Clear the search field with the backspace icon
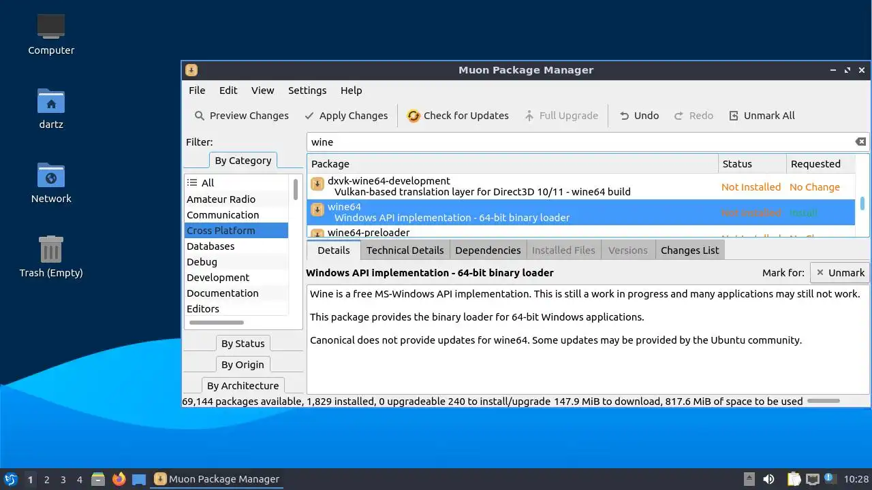The height and width of the screenshot is (490, 872). [860, 142]
